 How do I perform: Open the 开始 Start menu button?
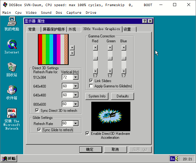pos(9,159)
